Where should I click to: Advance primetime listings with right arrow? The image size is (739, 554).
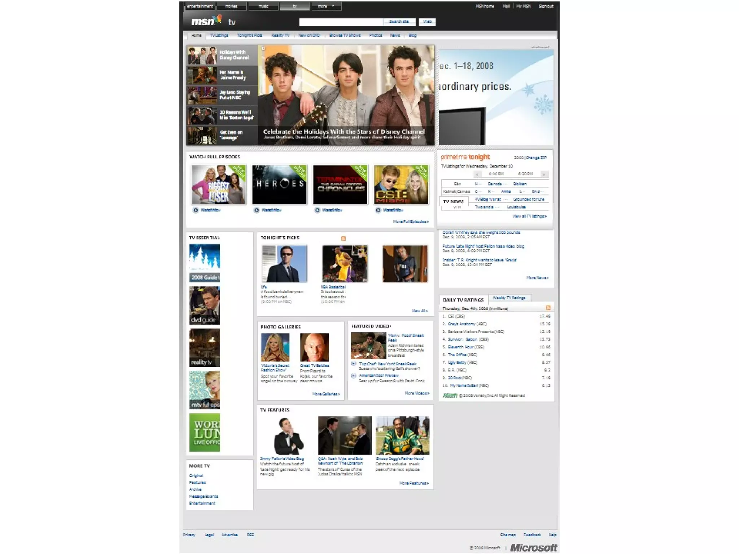tap(544, 174)
